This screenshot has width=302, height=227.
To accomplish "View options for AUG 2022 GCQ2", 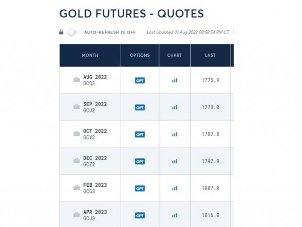I will click(140, 80).
